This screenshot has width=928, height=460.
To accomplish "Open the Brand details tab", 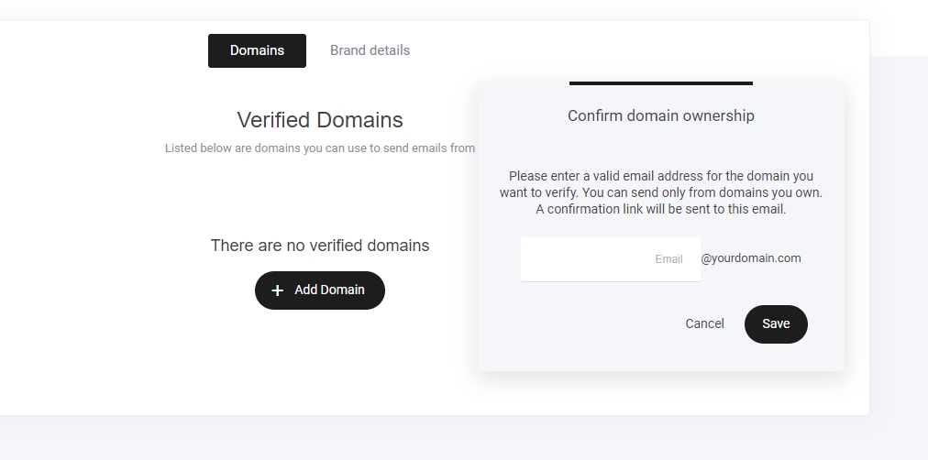I will 370,50.
